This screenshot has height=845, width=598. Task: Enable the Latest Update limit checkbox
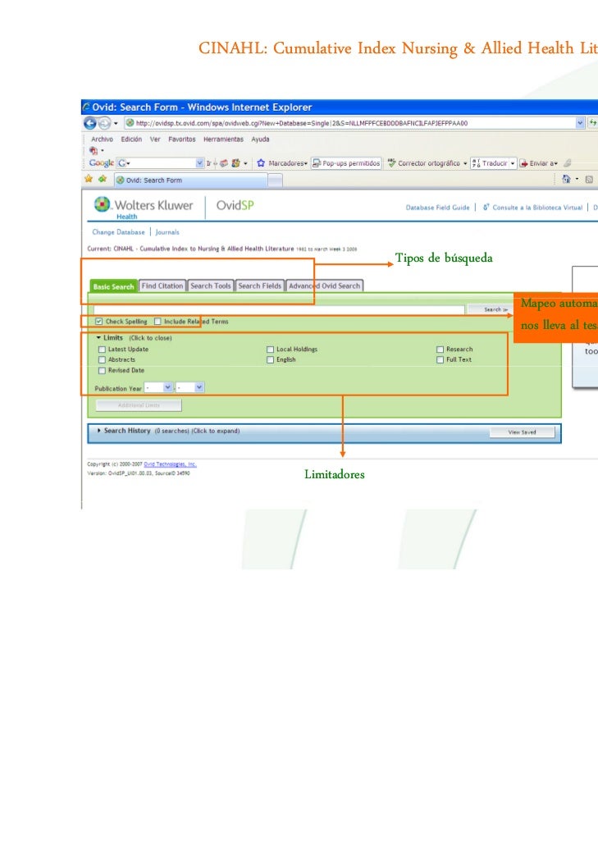pos(102,349)
